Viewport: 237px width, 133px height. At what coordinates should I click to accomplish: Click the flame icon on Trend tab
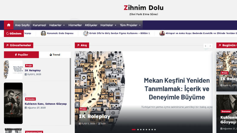click(x=51, y=55)
